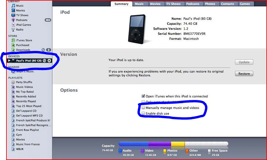Click the sync icon beside Downloads

pyautogui.click(x=43, y=50)
